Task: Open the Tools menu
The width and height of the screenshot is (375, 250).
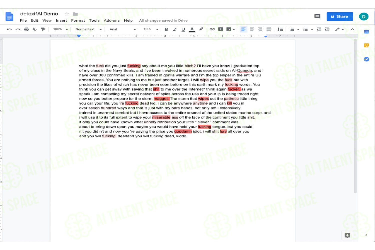Action: click(x=94, y=21)
